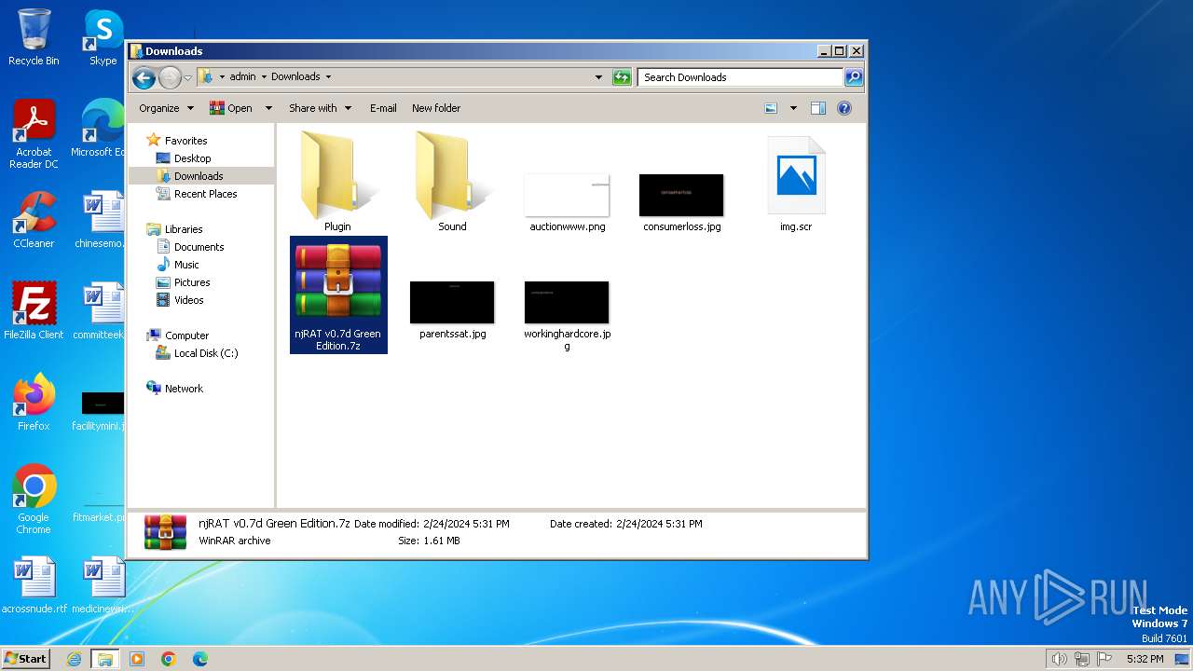1193x671 pixels.
Task: Click the Search Downloads field
Action: tap(741, 77)
